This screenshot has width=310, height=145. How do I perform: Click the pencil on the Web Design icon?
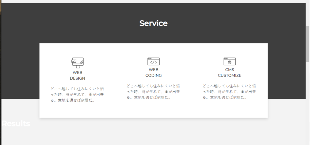pos(81,62)
